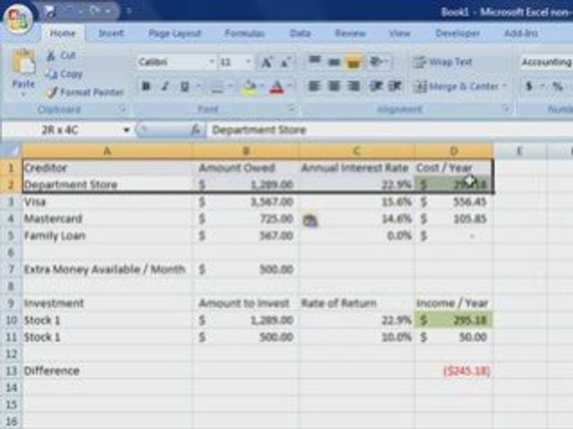Align text right
The width and height of the screenshot is (573, 429).
tap(353, 86)
